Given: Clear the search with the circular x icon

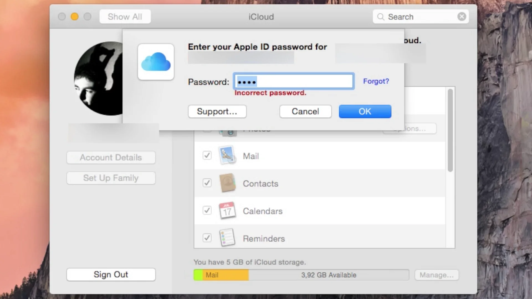Looking at the screenshot, I should click(462, 16).
